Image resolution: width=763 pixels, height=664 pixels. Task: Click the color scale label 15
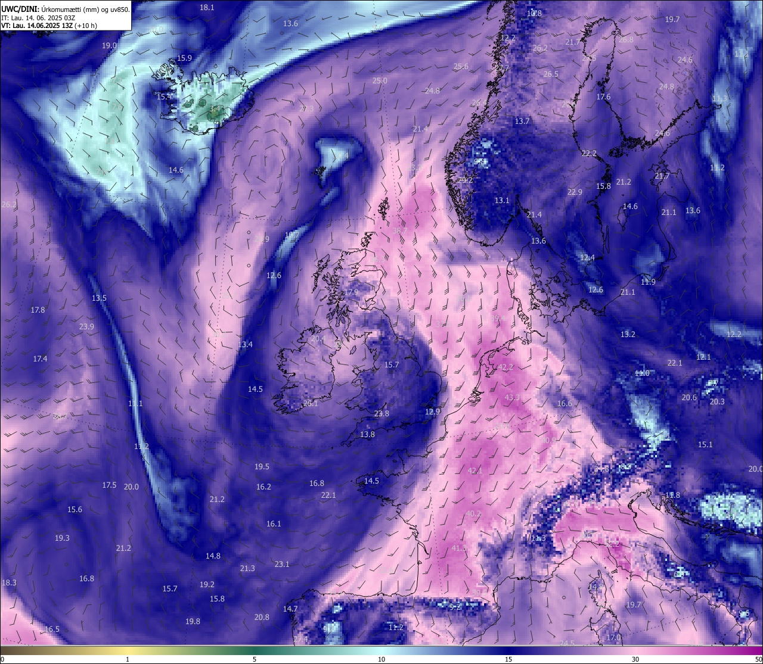(508, 659)
